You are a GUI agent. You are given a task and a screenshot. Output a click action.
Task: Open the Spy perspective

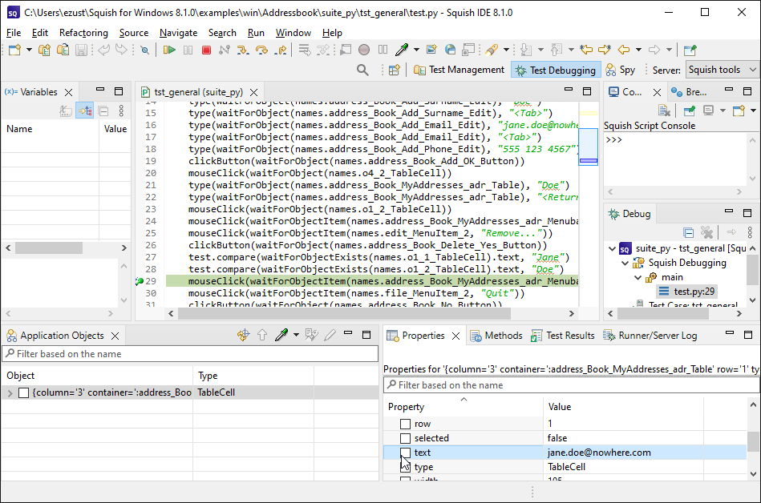tap(620, 70)
